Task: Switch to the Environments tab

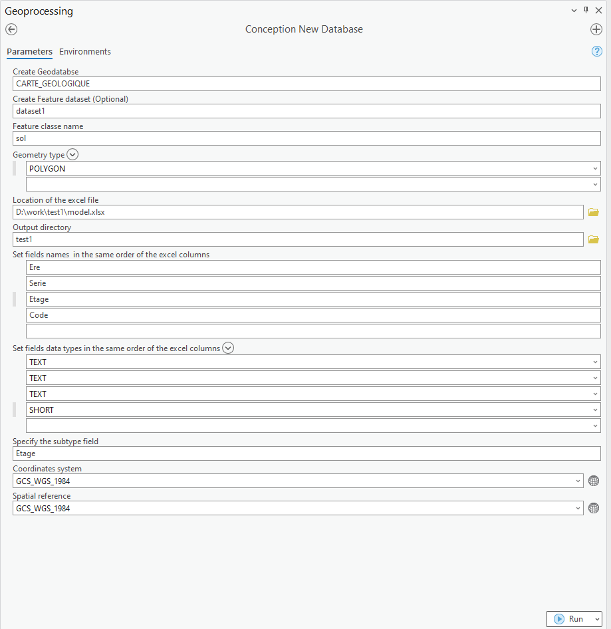Action: tap(84, 51)
